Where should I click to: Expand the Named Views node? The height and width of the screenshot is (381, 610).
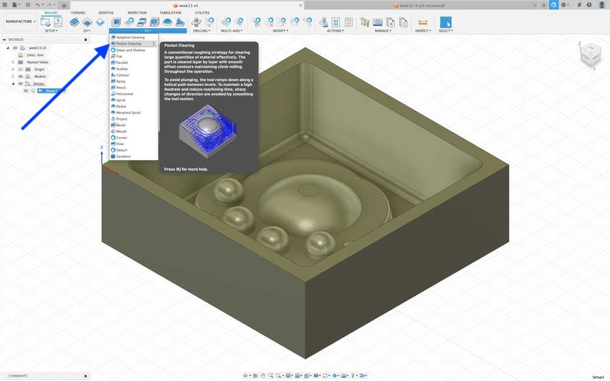pos(13,62)
